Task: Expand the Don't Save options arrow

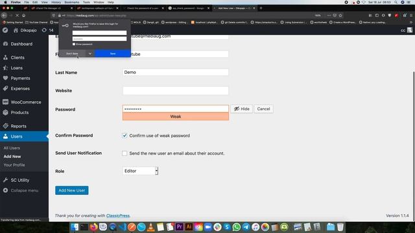Action: coord(90,54)
